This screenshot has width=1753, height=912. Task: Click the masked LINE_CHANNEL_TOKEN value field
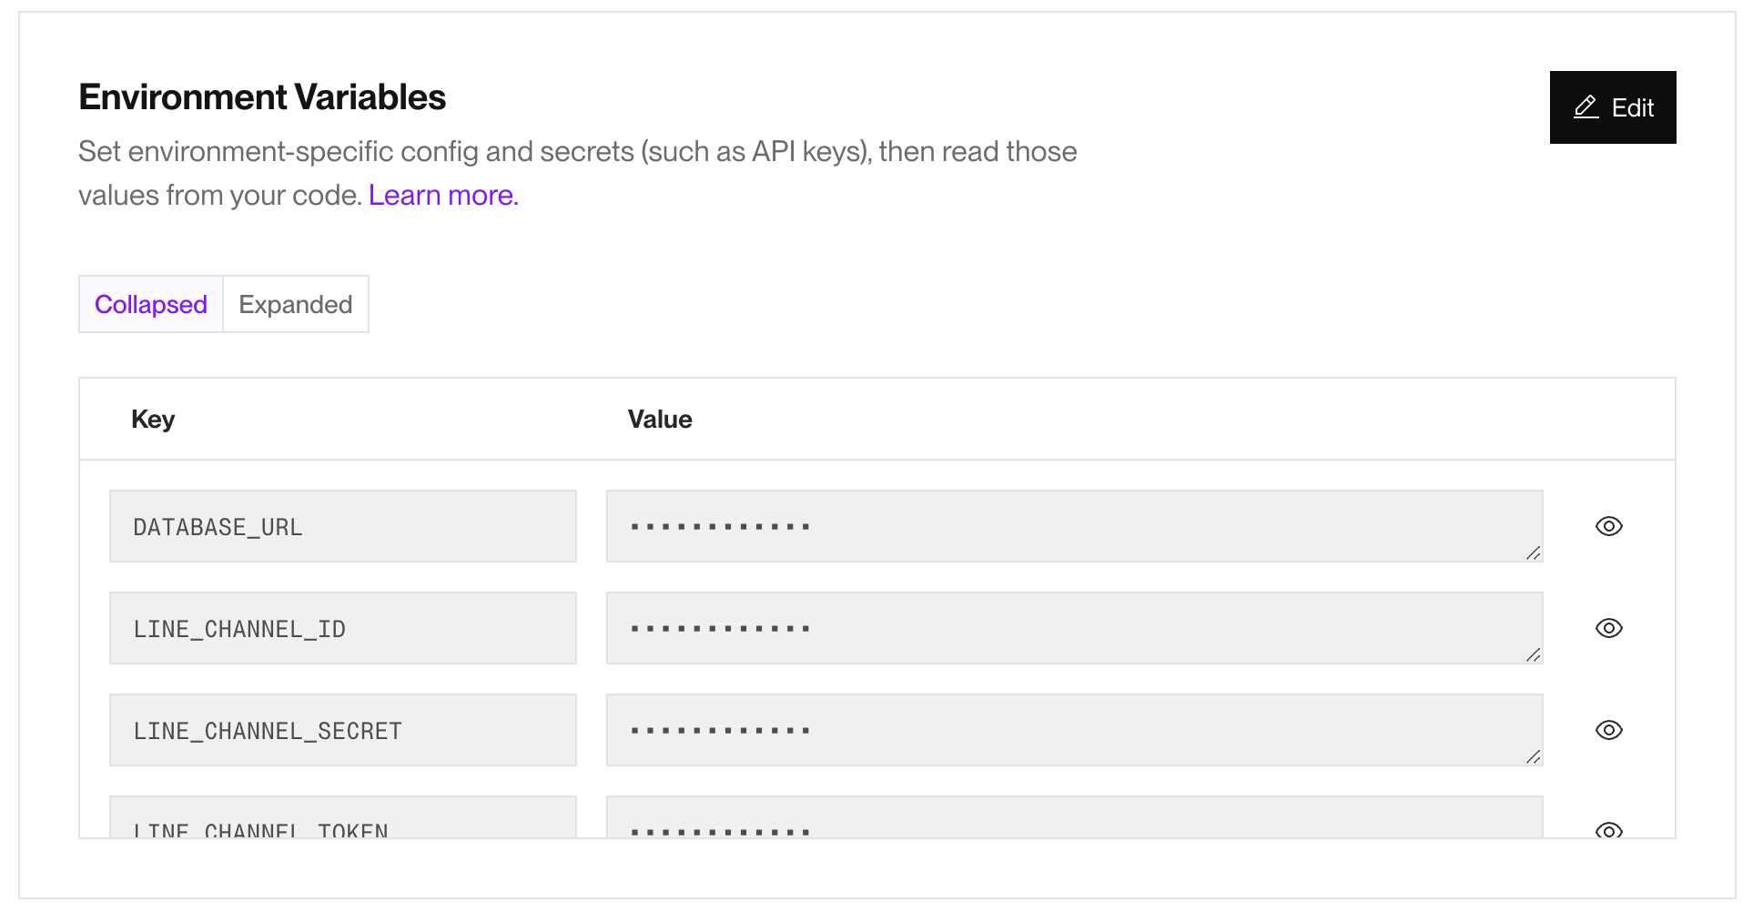[x=1074, y=823]
